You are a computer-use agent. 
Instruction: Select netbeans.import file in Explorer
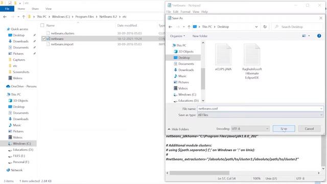(x=62, y=44)
